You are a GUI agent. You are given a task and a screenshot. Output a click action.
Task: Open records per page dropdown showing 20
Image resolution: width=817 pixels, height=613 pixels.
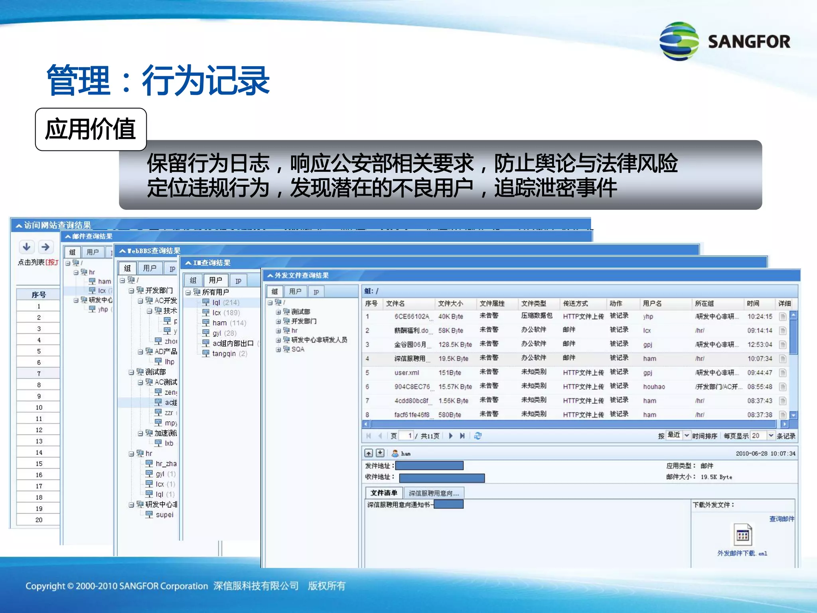770,435
